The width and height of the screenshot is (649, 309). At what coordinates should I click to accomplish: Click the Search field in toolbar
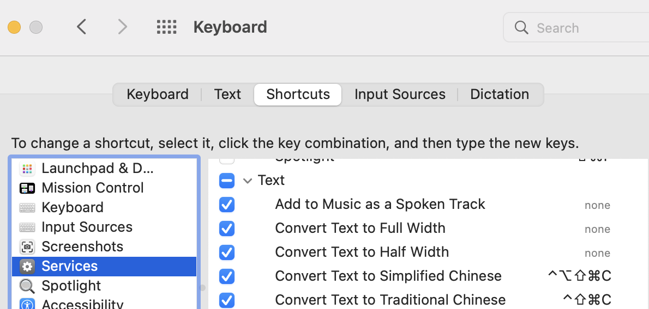coord(576,28)
